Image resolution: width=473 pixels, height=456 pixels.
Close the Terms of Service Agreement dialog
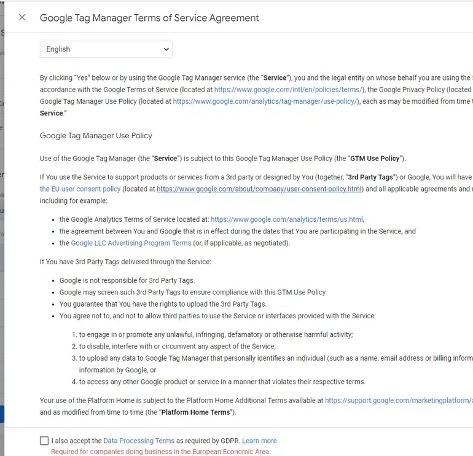pyautogui.click(x=22, y=17)
